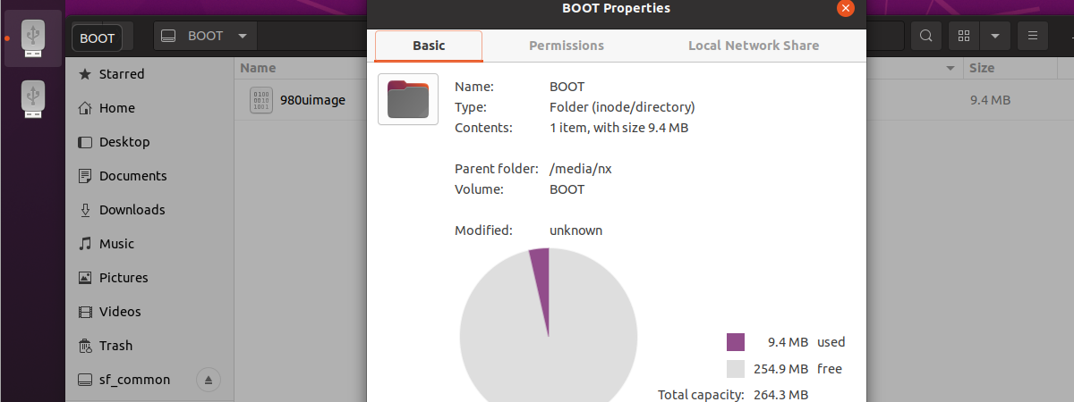This screenshot has height=402, width=1074.
Task: Click the Downloads arrow icon
Action: click(x=85, y=210)
